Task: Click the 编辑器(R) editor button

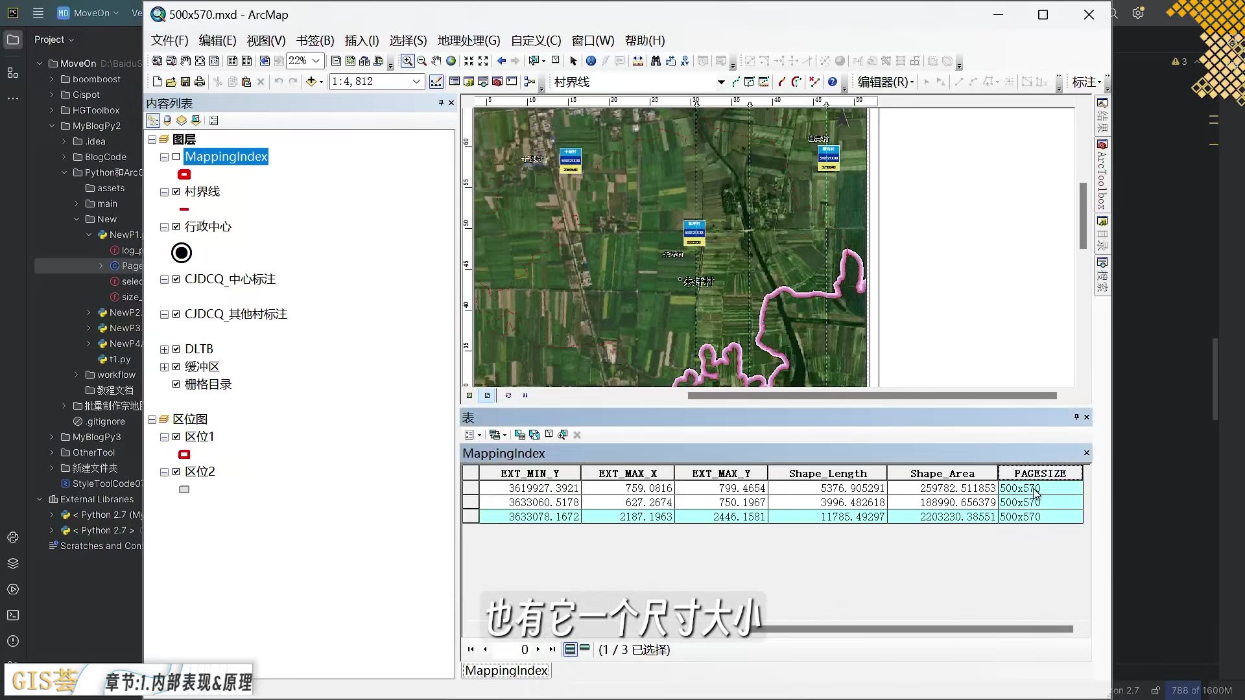Action: tap(882, 82)
